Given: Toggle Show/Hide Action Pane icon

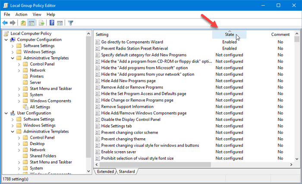Looking at the screenshot, I should [x=60, y=23].
